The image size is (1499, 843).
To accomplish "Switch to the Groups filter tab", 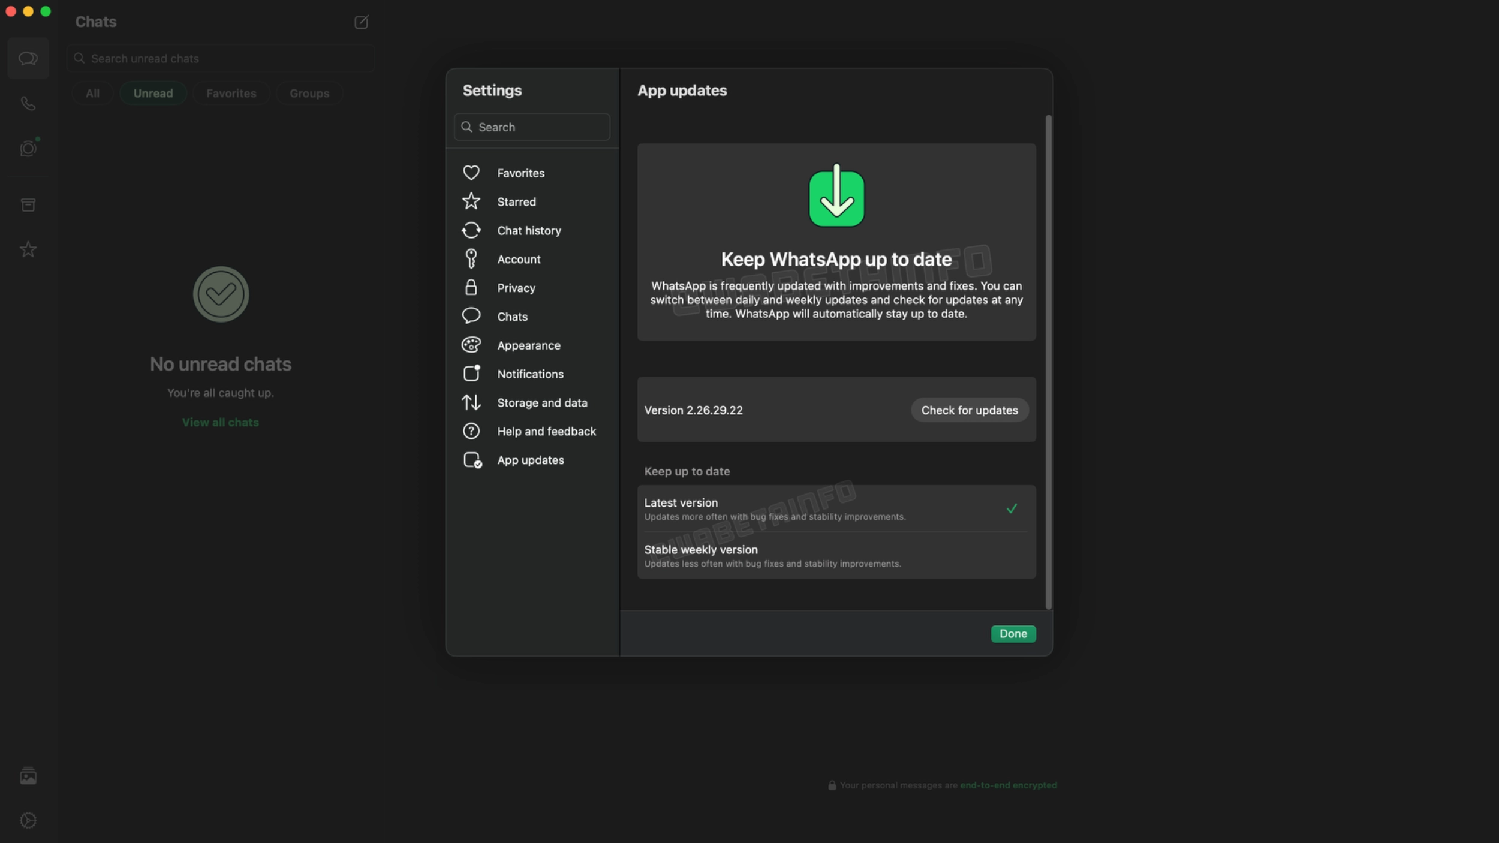I will click(309, 93).
